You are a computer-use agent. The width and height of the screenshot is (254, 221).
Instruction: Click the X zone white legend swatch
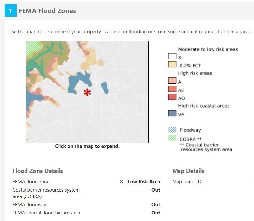(x=172, y=57)
